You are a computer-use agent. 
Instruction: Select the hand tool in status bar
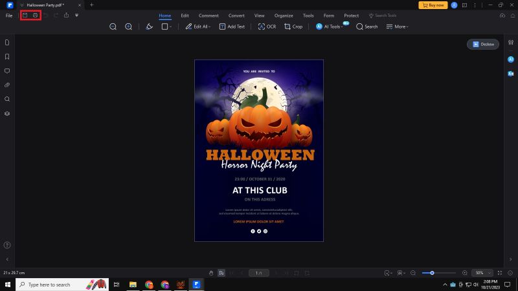[x=211, y=273]
